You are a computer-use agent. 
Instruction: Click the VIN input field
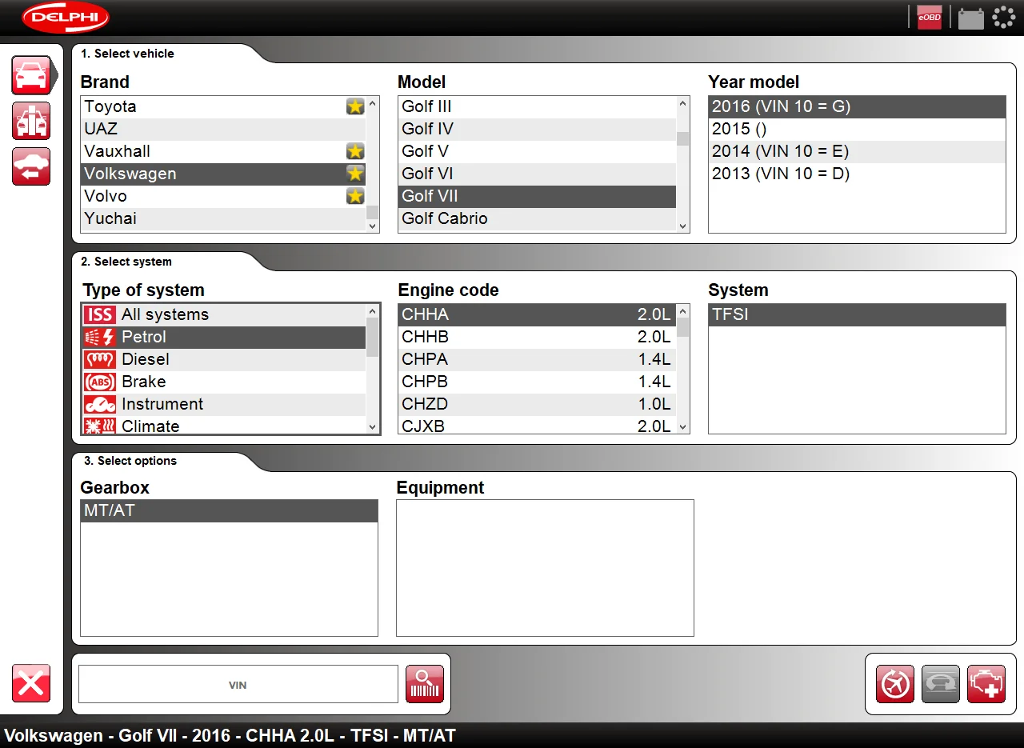pos(238,684)
